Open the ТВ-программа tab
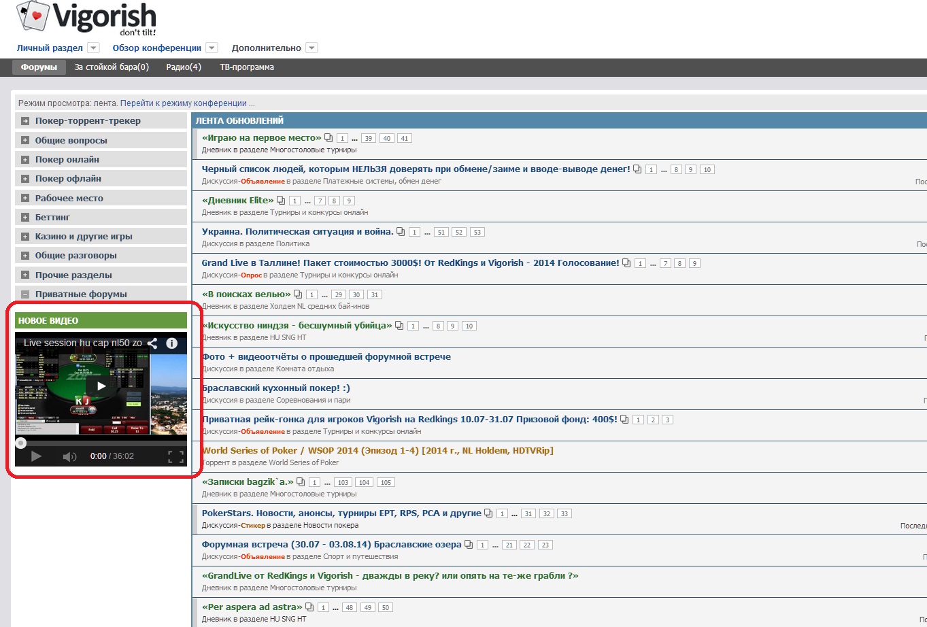The height and width of the screenshot is (627, 927). point(247,67)
